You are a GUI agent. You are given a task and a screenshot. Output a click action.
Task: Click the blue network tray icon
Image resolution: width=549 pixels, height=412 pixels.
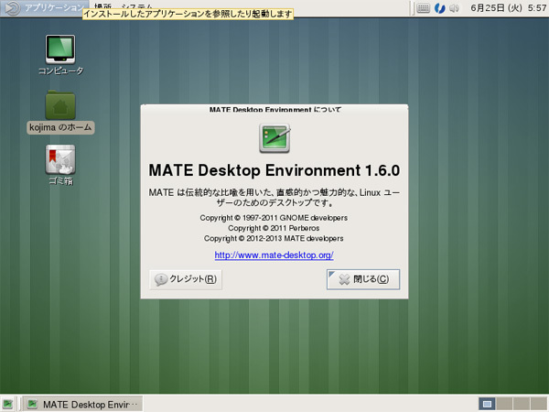pos(439,8)
